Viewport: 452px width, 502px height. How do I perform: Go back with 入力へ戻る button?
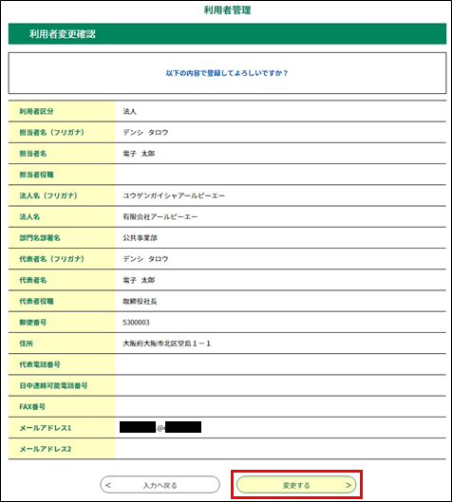[160, 485]
